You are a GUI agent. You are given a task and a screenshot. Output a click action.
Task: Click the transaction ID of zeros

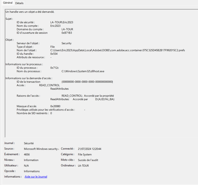point(87,82)
